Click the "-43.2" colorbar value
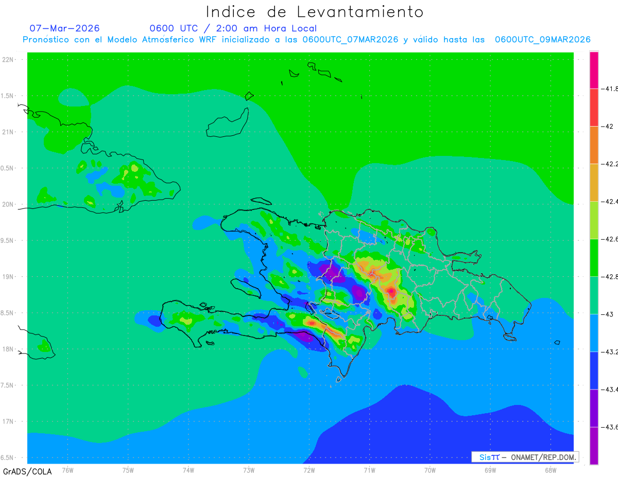Viewport: 618px width, 477px height. pos(610,351)
